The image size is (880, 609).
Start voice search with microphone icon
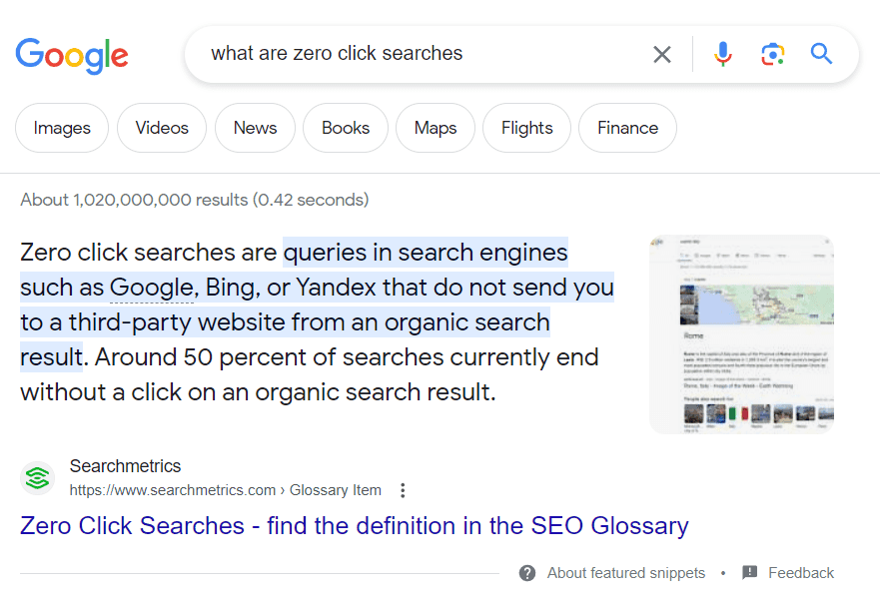click(x=723, y=54)
